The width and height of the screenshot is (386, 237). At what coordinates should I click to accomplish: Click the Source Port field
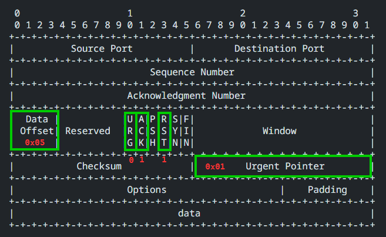(102, 48)
